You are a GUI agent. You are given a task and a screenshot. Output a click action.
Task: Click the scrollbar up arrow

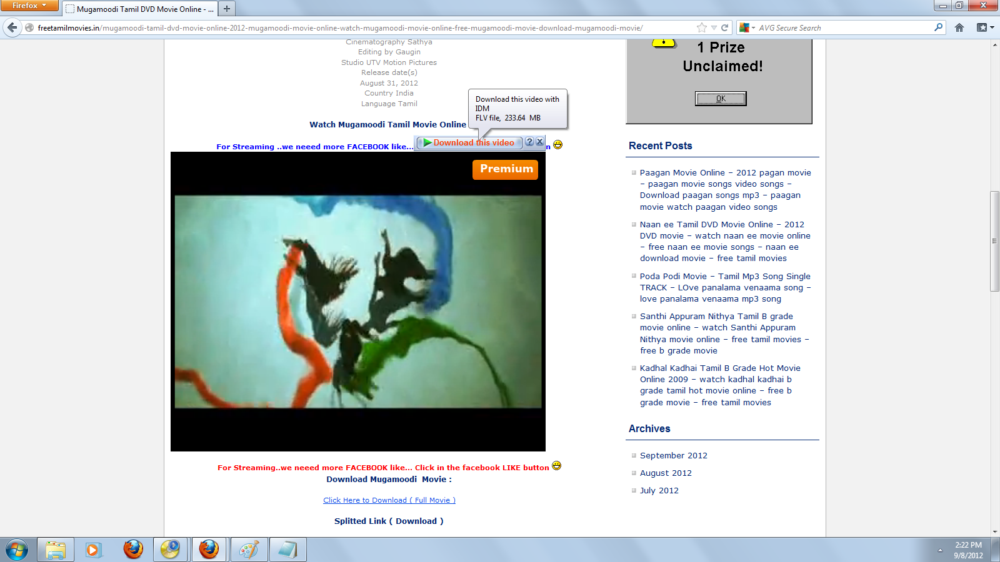pos(994,44)
